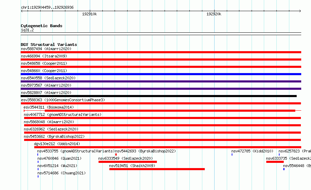Click nsv4760846 (Quan2021) label

59,158
